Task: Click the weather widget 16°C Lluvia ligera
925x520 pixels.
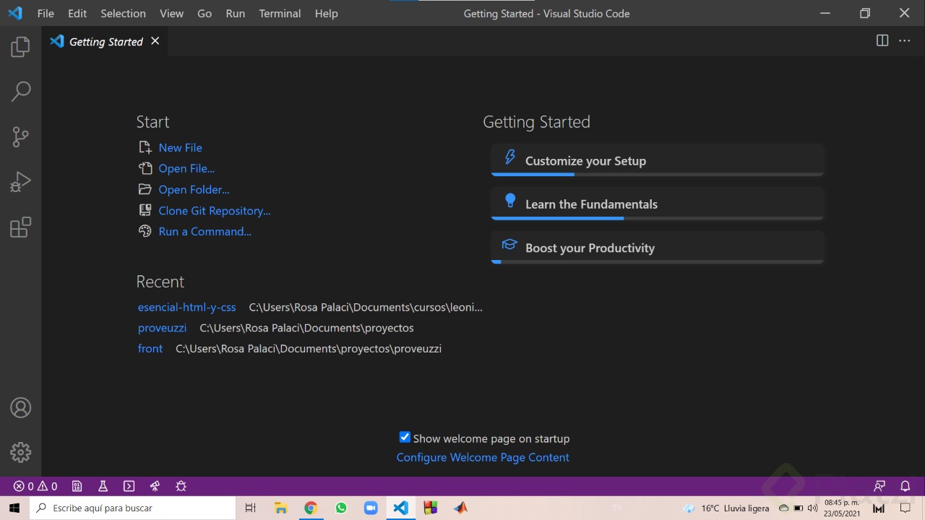Action: [x=726, y=508]
